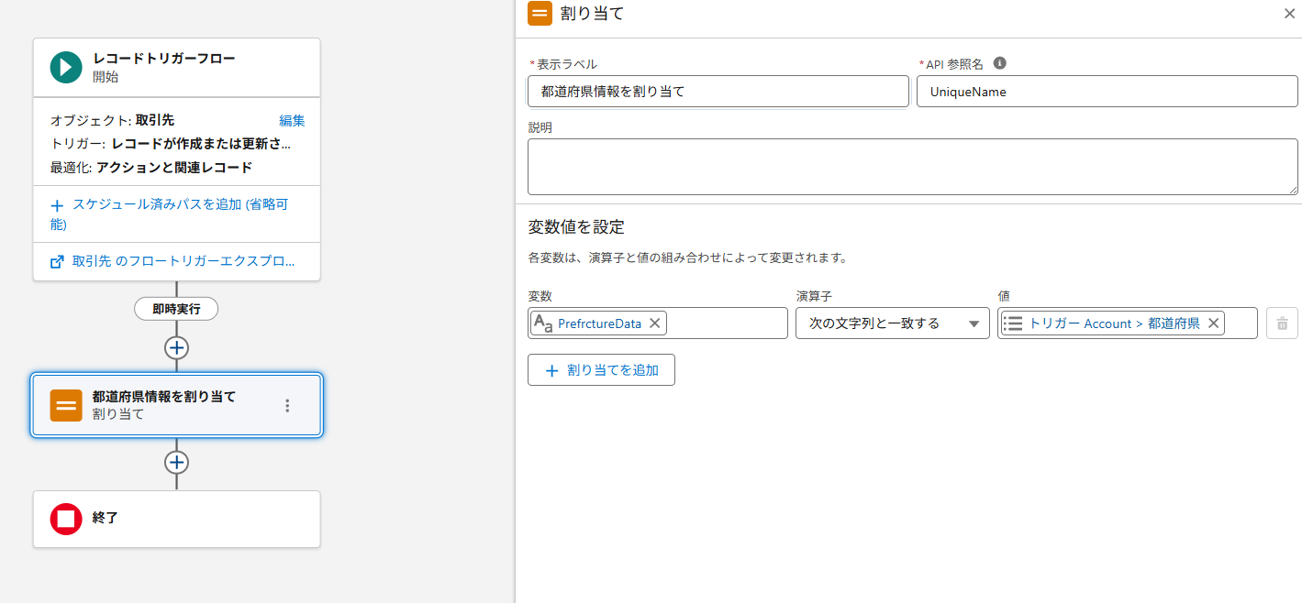Open the 演算子 operator dropdown
This screenshot has height=603, width=1302.
[892, 323]
